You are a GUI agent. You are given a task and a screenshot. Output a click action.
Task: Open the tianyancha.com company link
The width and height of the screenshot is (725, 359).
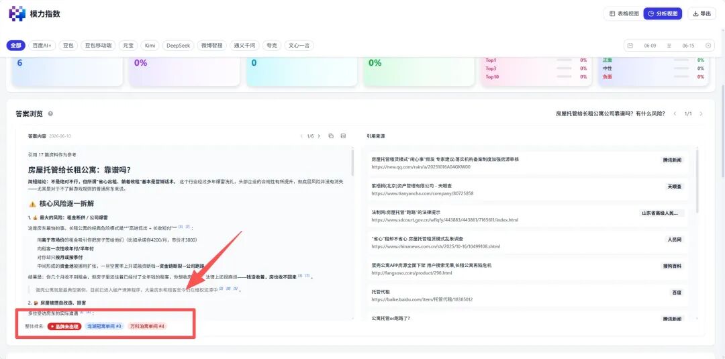tap(423, 194)
